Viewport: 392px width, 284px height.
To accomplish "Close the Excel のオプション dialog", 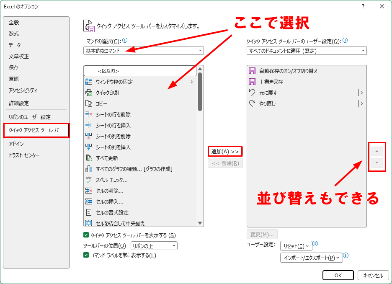I will [382, 7].
